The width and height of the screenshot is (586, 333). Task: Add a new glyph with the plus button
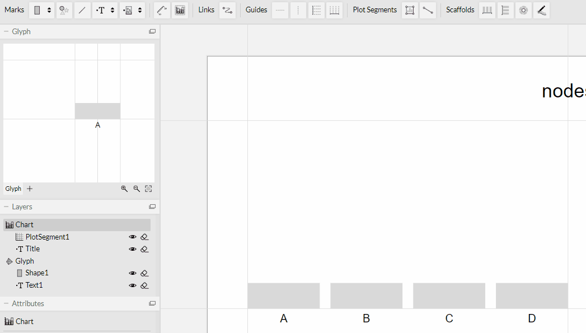click(30, 189)
